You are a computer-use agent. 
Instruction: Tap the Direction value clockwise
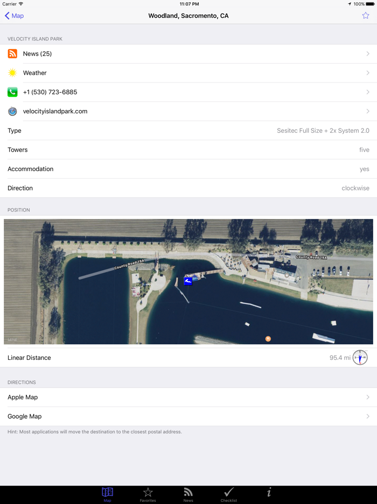[355, 188]
